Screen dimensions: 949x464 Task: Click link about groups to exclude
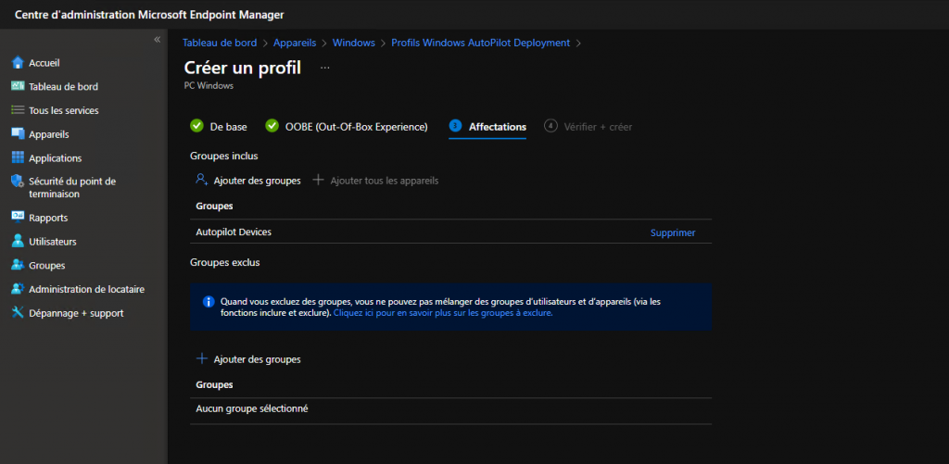coord(443,313)
